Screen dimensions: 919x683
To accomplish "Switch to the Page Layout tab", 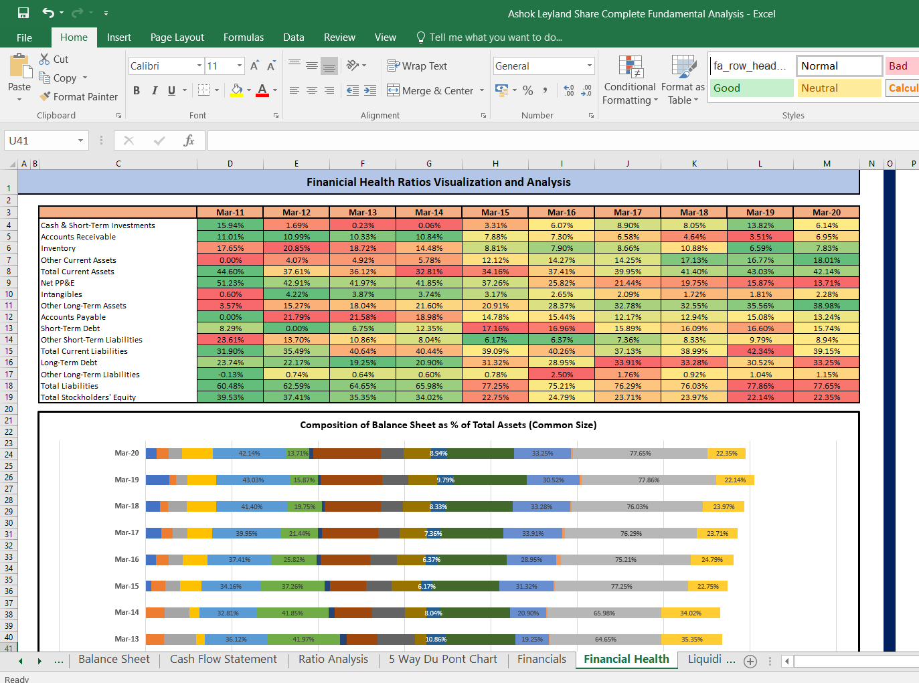I will tap(177, 37).
